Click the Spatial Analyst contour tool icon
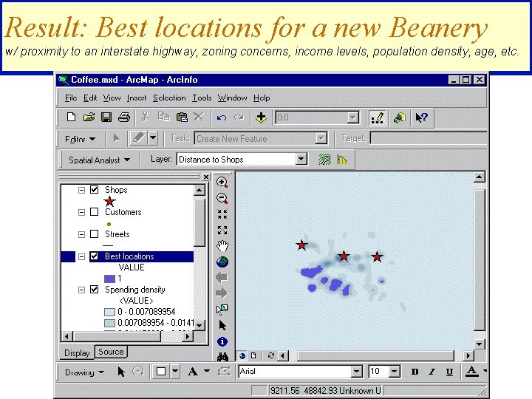This screenshot has width=532, height=399. click(324, 160)
